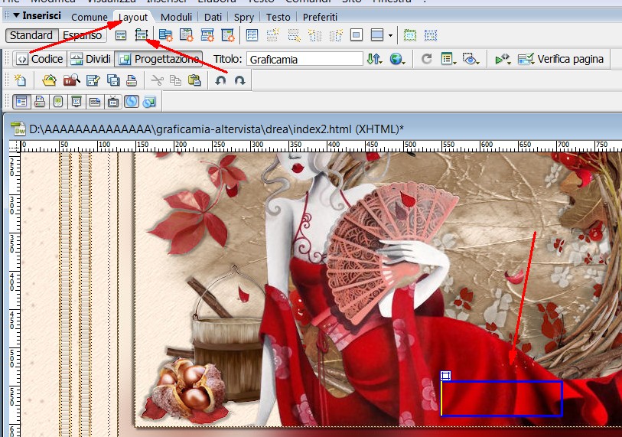Viewport: 622px width, 437px height.
Task: Show Progettazione design view
Action: 158,59
